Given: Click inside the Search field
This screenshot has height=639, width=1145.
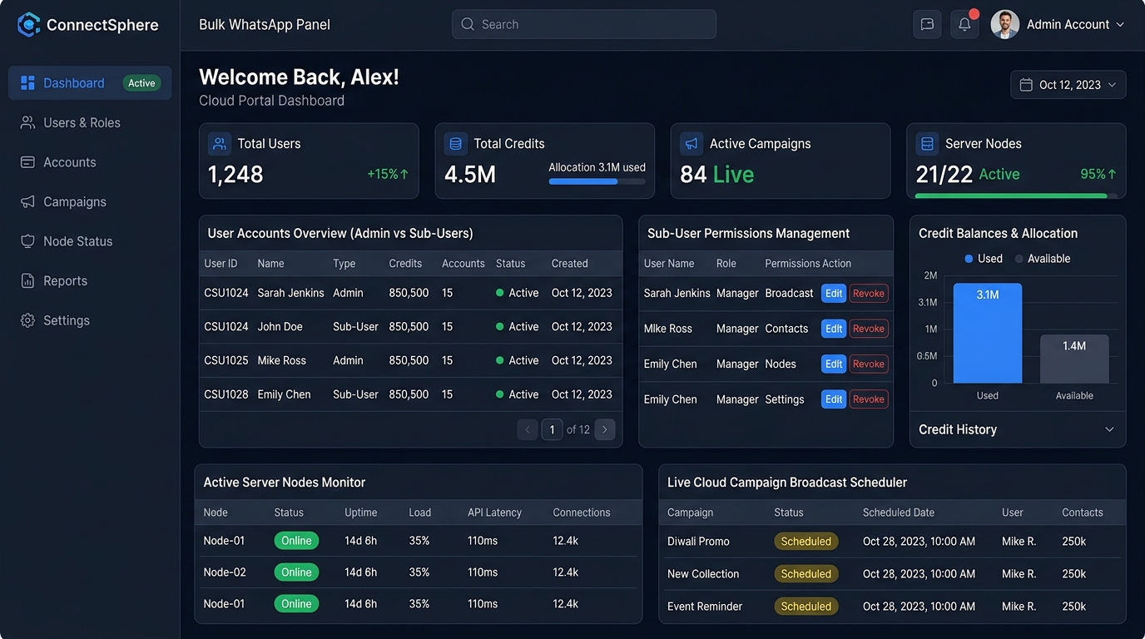Looking at the screenshot, I should [584, 24].
